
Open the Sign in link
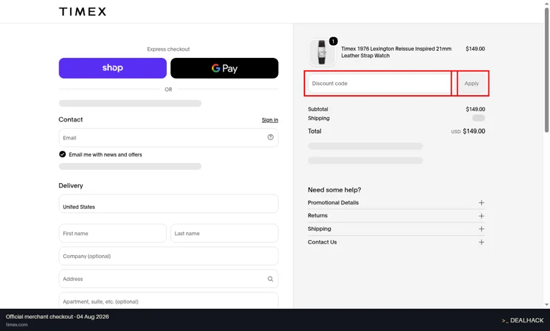coord(270,120)
